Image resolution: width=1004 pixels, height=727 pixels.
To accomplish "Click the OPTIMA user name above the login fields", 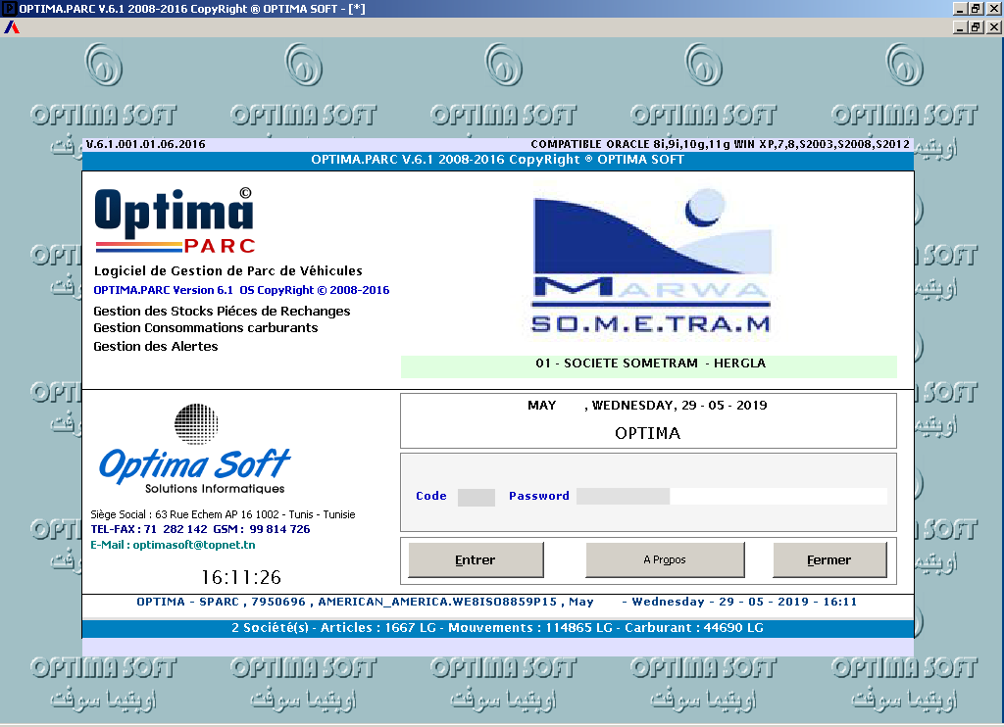I will pyautogui.click(x=648, y=433).
